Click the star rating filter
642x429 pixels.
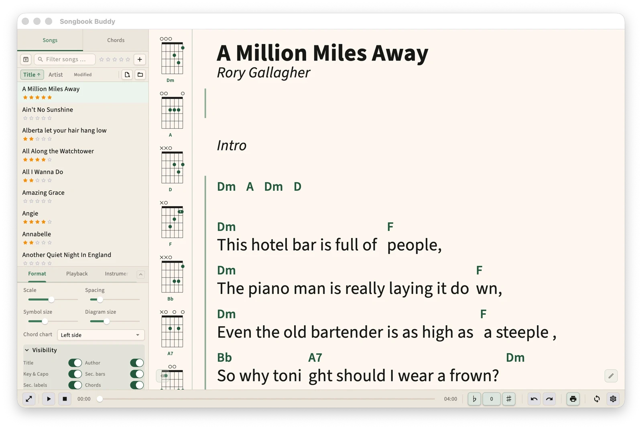(115, 59)
